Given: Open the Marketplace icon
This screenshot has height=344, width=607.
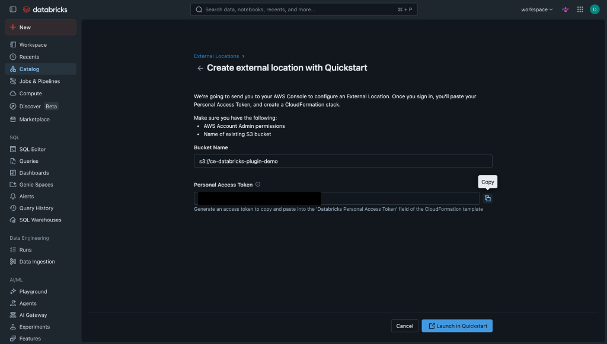Looking at the screenshot, I should click(13, 119).
